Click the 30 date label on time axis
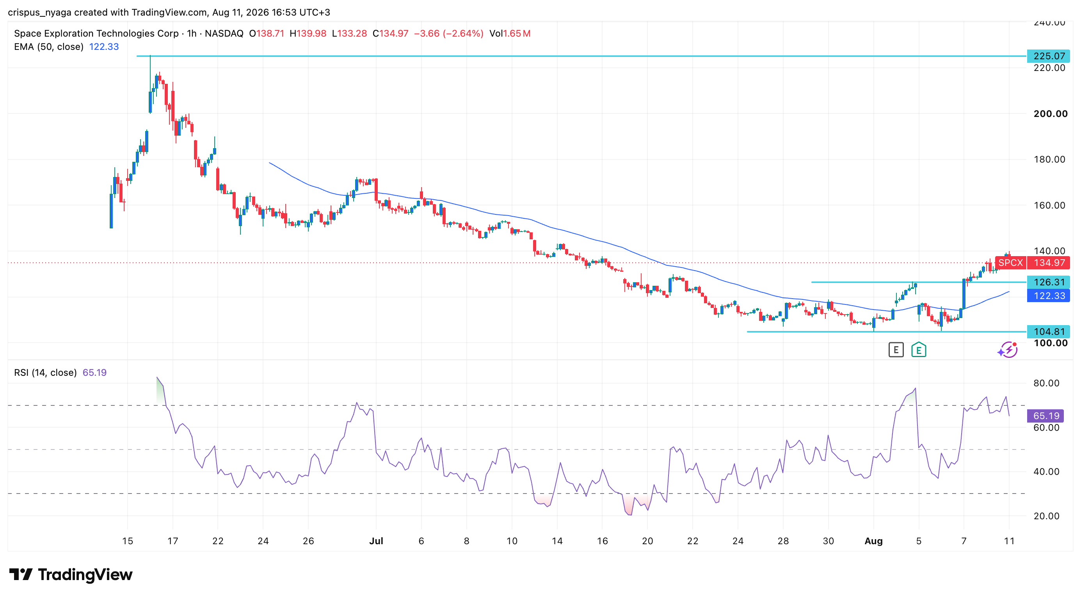Screen dimensions: 1081x598 pos(829,541)
